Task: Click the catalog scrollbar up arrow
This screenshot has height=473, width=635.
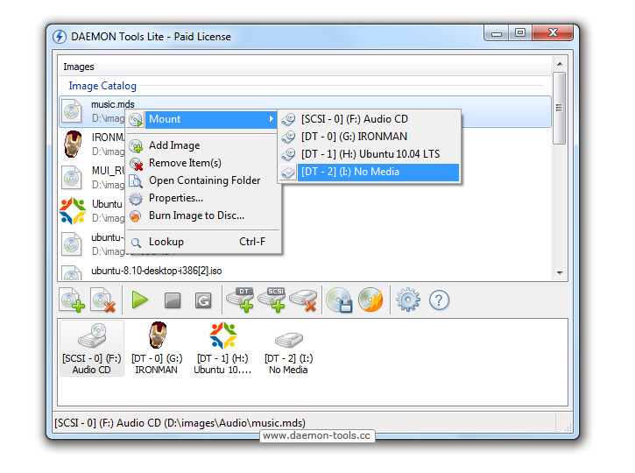Action: (560, 64)
